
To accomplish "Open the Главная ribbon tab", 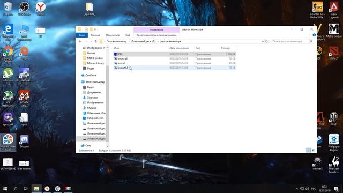I will click(x=95, y=35).
